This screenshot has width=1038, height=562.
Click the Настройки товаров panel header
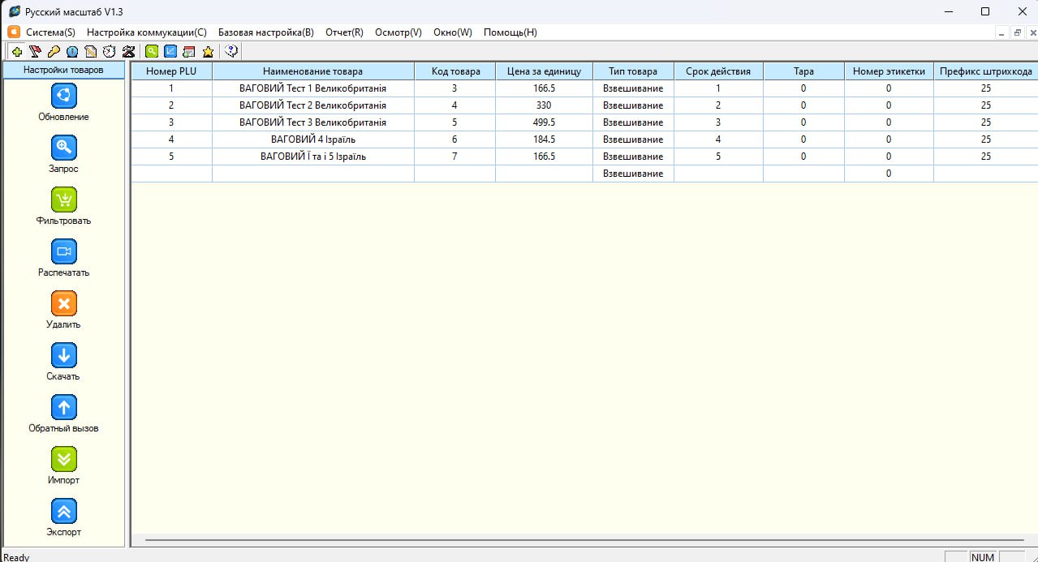63,71
